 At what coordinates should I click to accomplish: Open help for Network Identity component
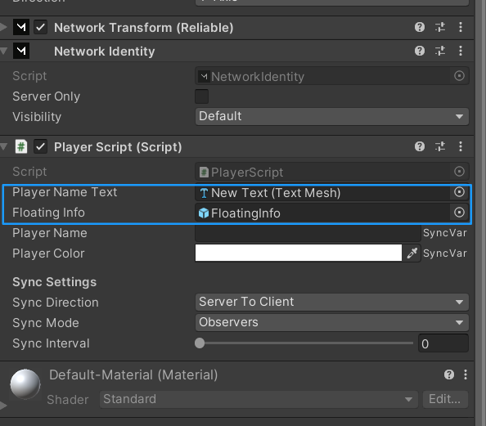420,51
